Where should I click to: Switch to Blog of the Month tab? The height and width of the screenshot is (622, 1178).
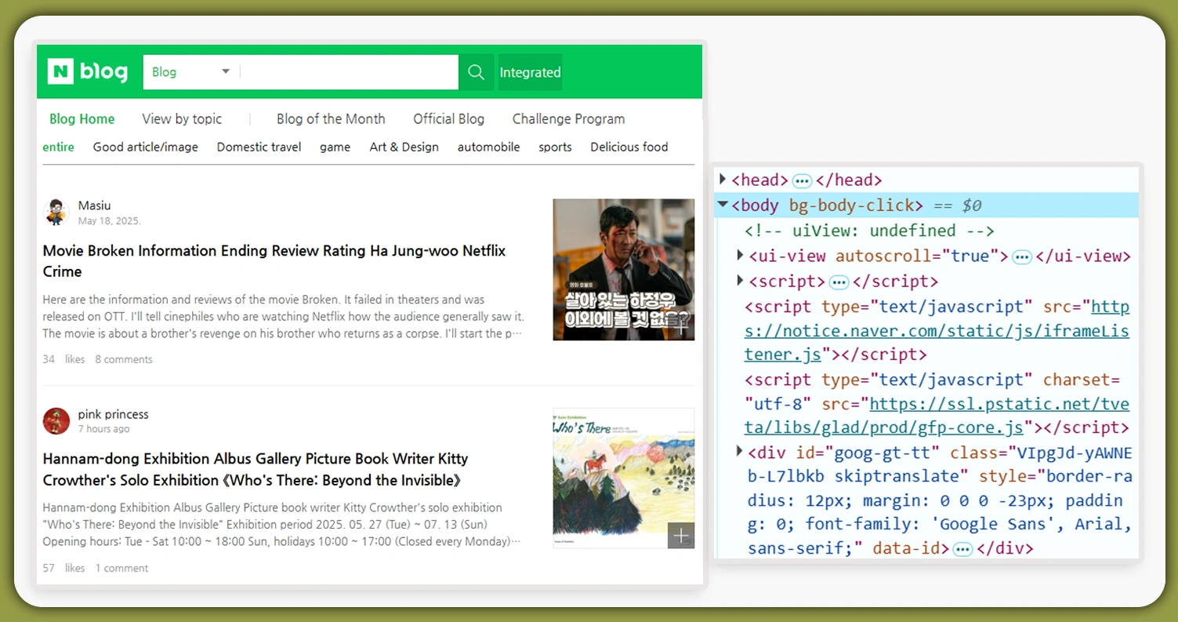coord(331,119)
